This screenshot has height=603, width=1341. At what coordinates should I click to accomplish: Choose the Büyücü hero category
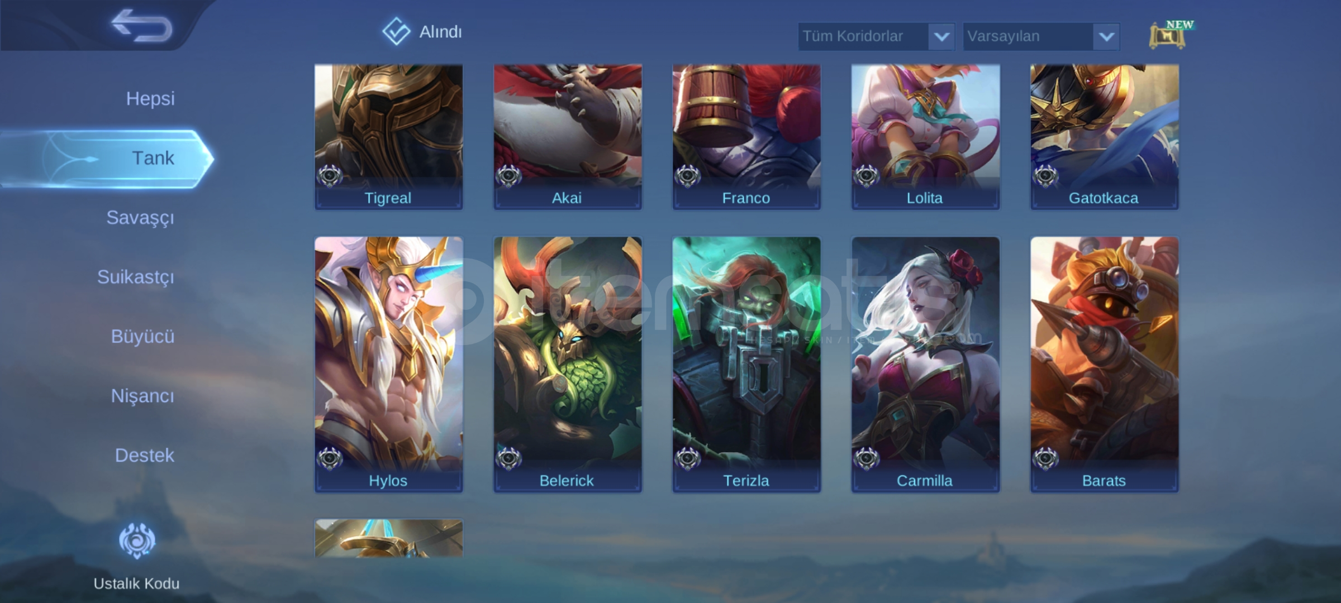(142, 336)
